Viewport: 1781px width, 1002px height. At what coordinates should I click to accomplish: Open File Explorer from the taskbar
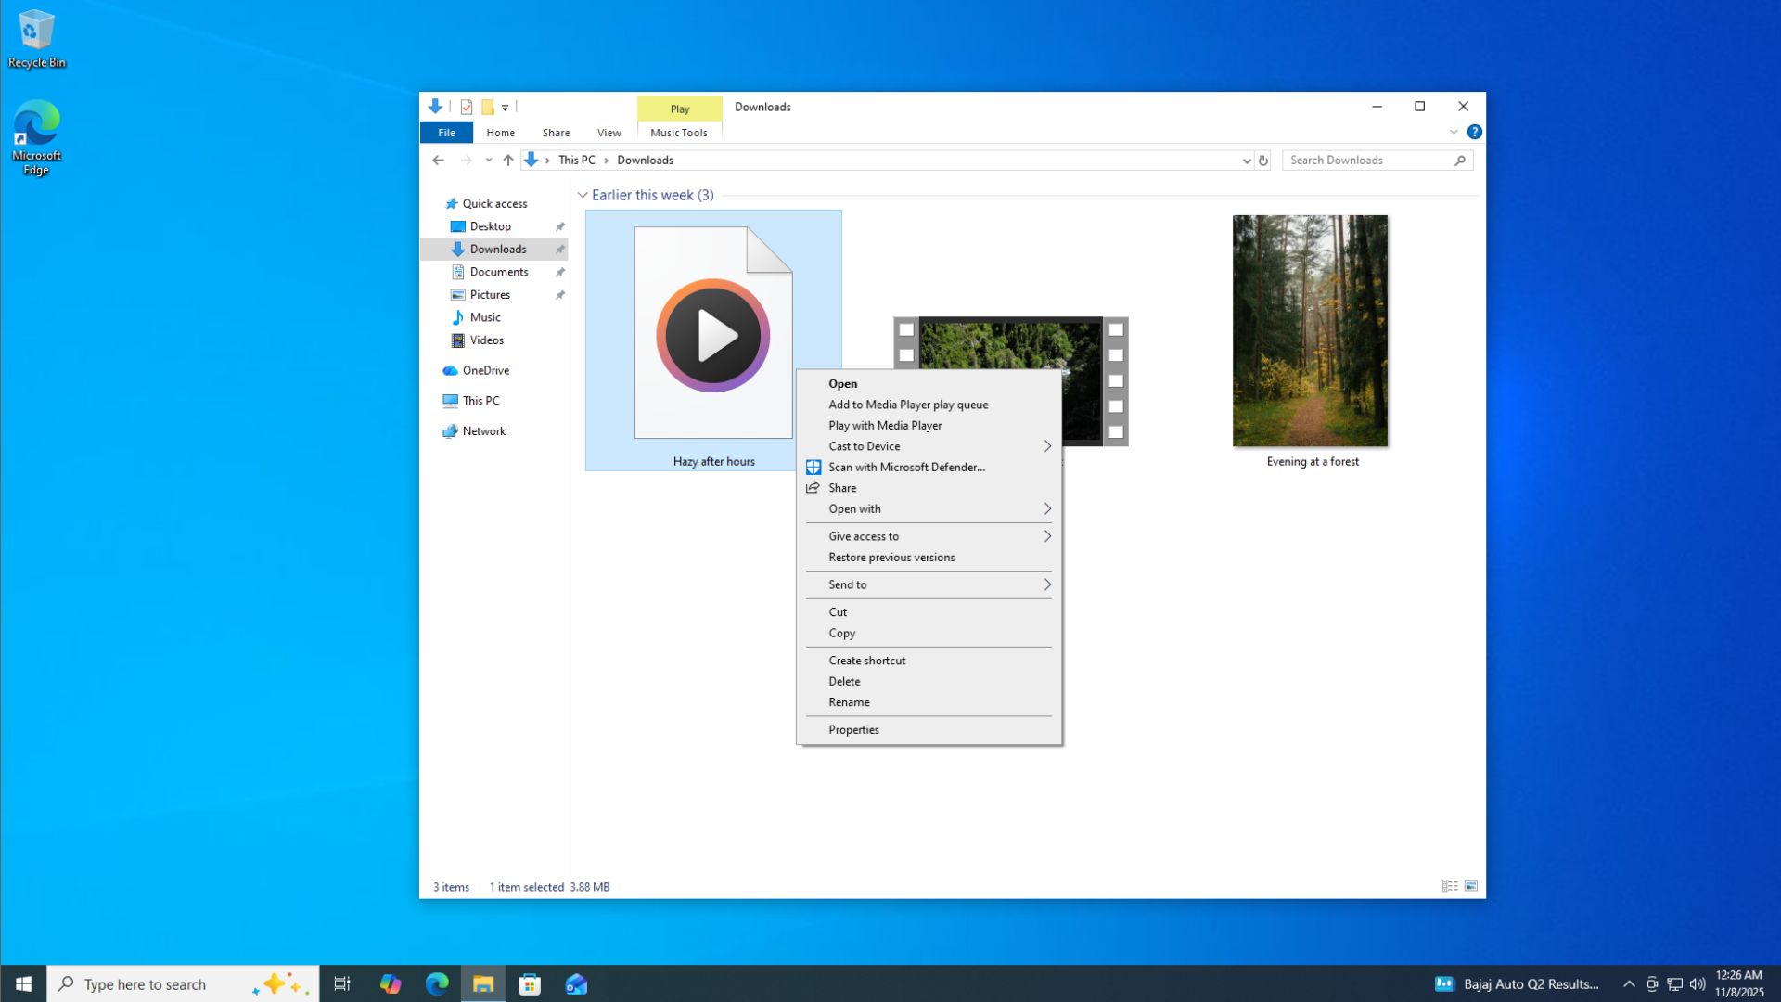(x=481, y=984)
